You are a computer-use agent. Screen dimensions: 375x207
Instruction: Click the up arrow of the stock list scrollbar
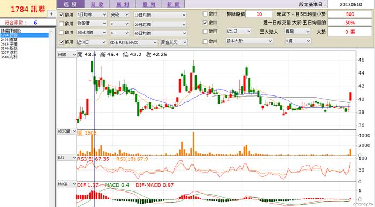pos(51,32)
